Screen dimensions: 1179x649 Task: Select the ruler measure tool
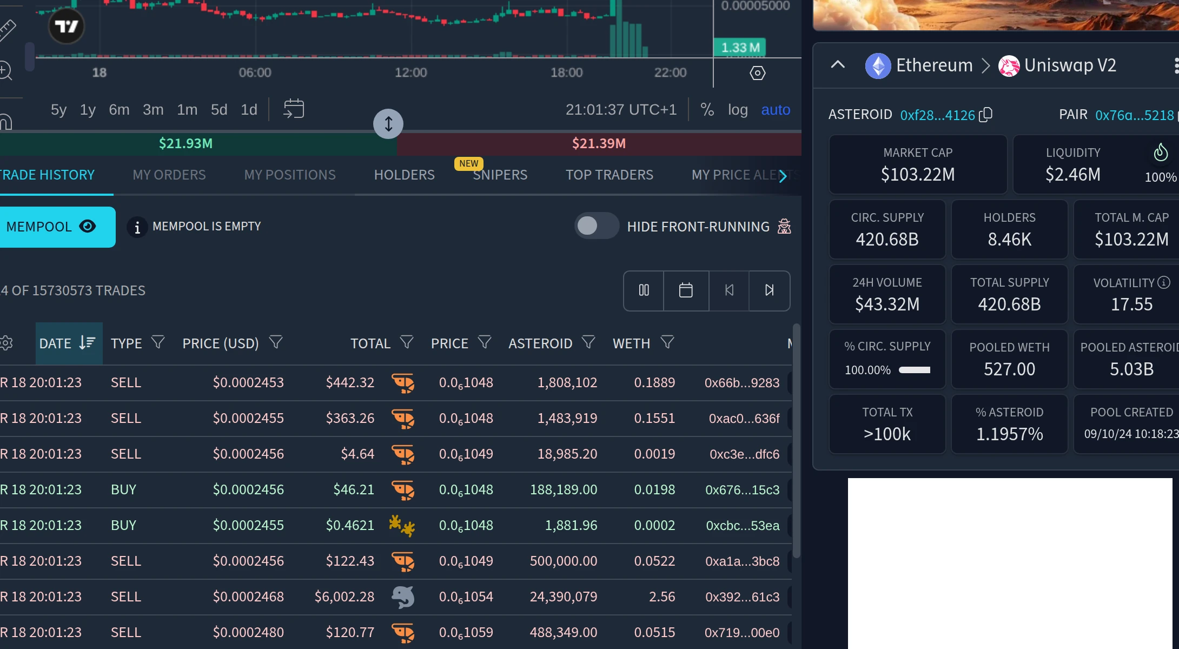pos(8,29)
